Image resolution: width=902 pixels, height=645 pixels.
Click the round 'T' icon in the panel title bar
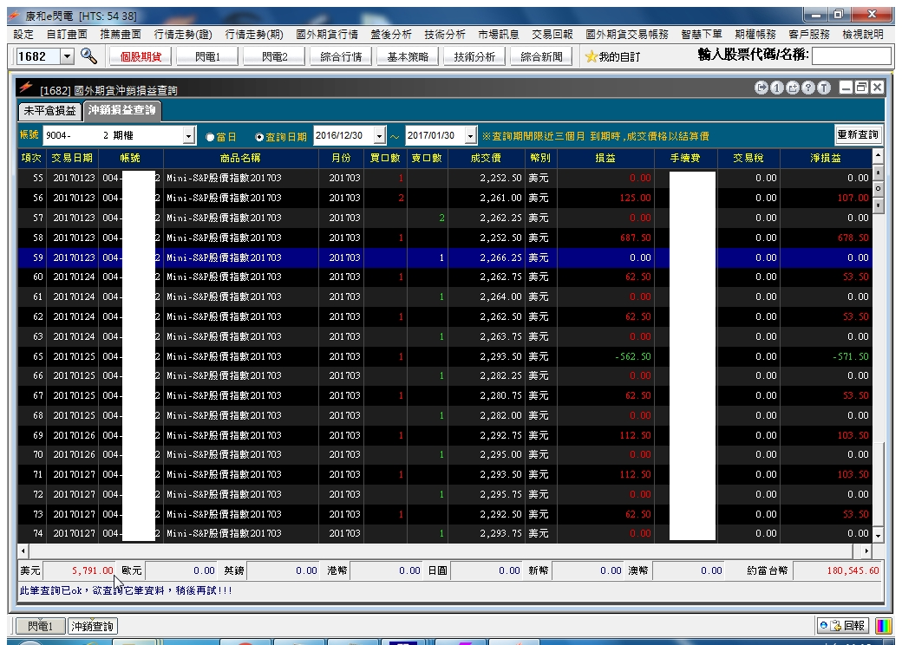tap(824, 88)
